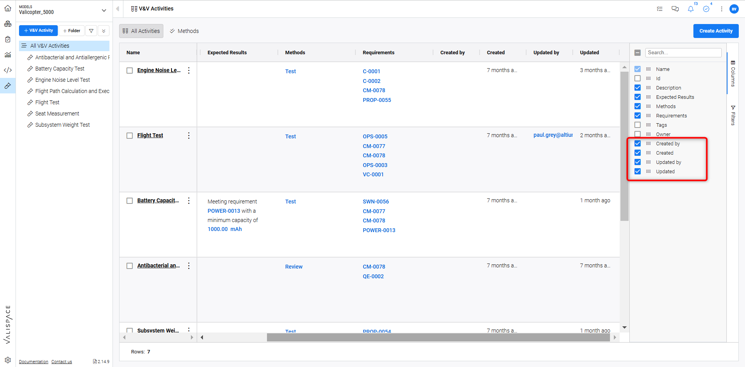This screenshot has width=745, height=367.
Task: Open the clipboard requirements sidebar icon
Action: click(8, 39)
